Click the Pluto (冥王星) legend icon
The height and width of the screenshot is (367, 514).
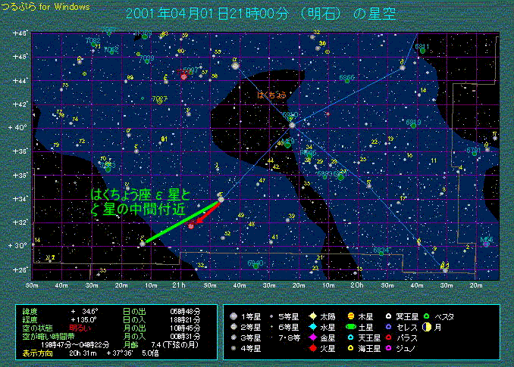[x=388, y=316]
